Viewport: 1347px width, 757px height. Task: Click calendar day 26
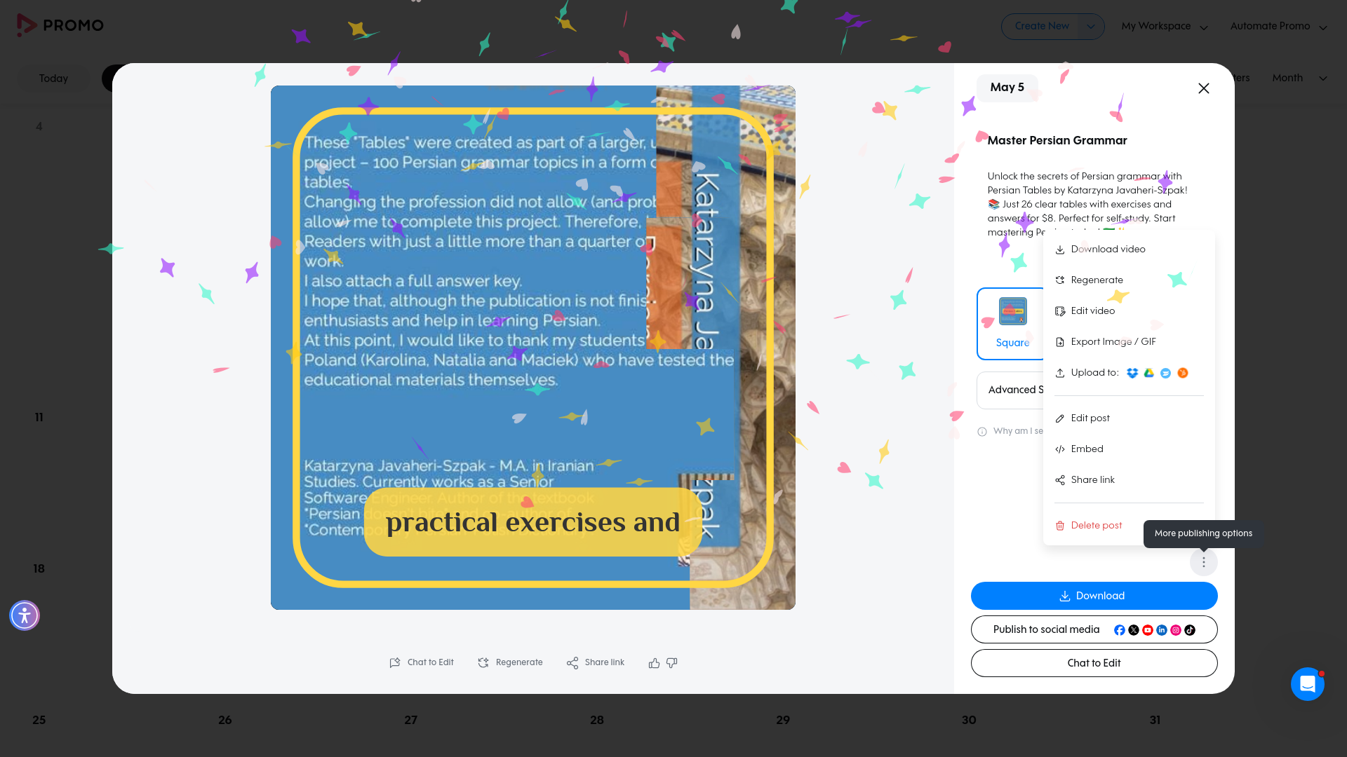[225, 721]
